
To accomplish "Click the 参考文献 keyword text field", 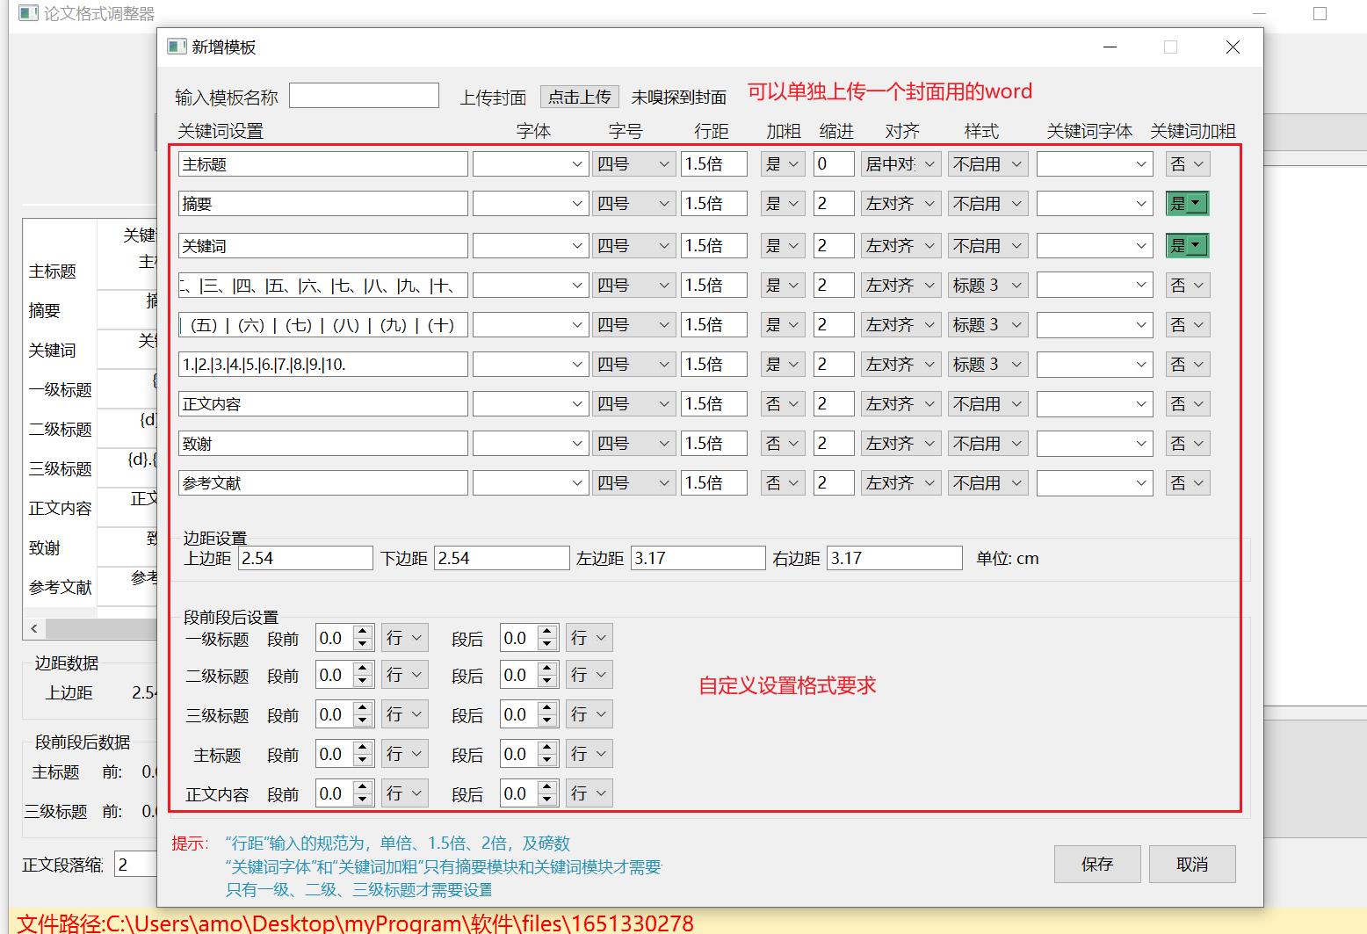I will point(323,483).
